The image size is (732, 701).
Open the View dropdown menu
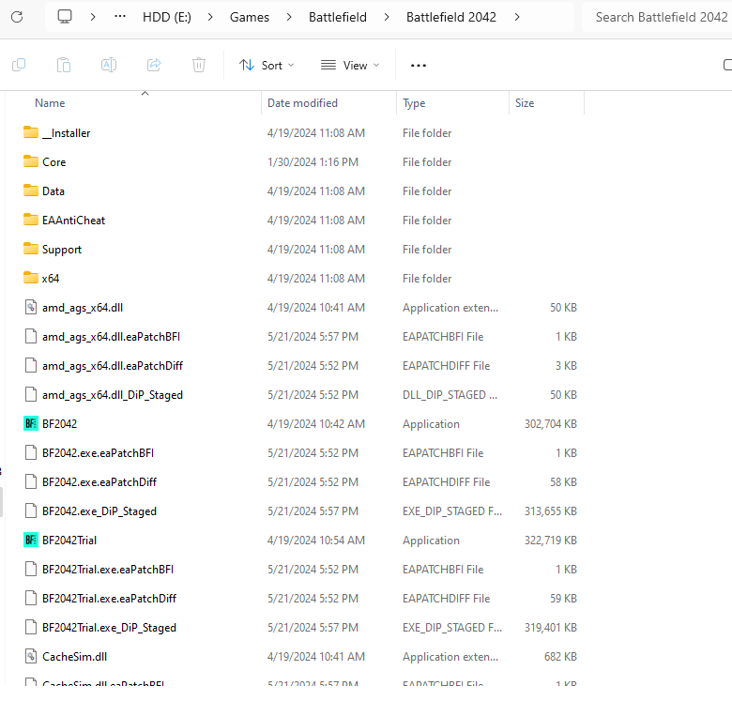(350, 66)
